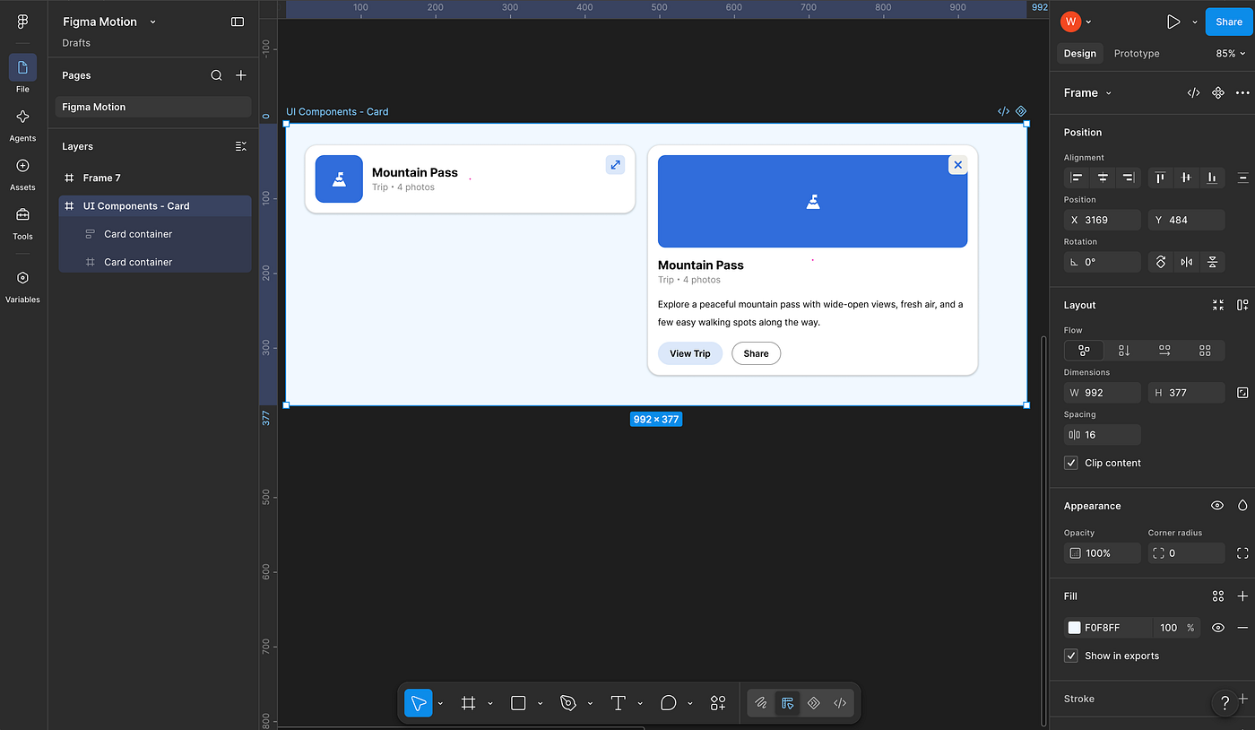Add a new page with plus icon
The width and height of the screenshot is (1255, 730).
(240, 75)
